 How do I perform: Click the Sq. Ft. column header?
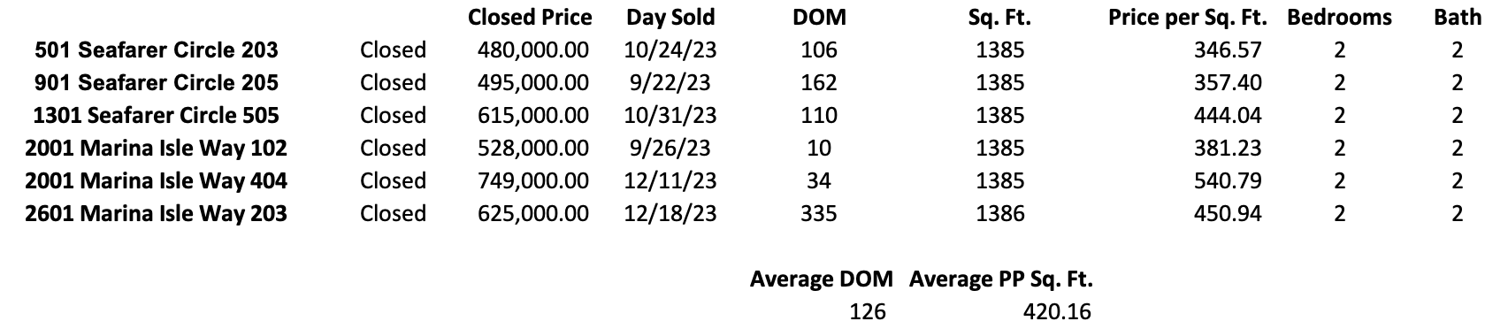coord(999,18)
